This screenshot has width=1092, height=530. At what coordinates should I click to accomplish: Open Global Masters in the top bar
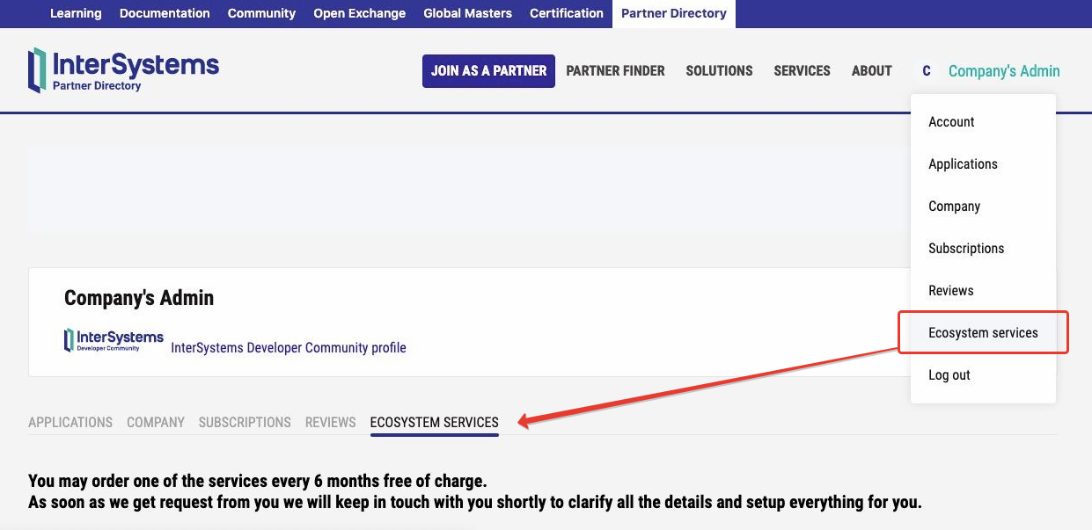pyautogui.click(x=467, y=13)
